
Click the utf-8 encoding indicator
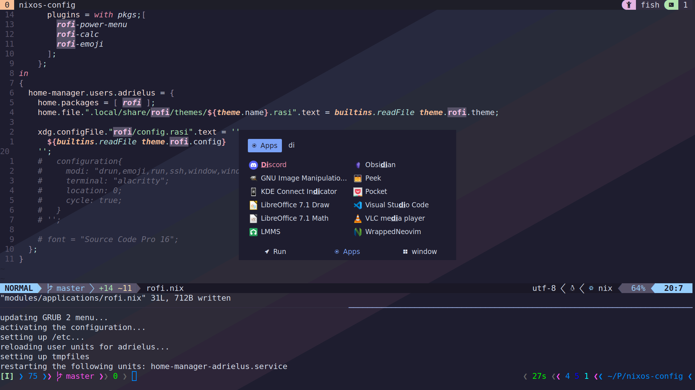click(x=544, y=288)
